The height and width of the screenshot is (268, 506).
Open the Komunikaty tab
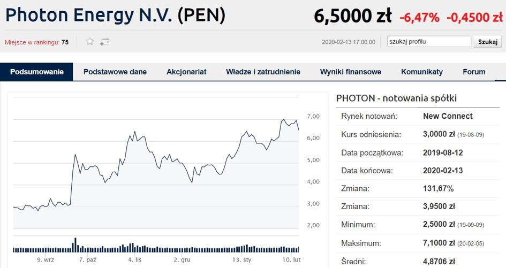point(422,72)
